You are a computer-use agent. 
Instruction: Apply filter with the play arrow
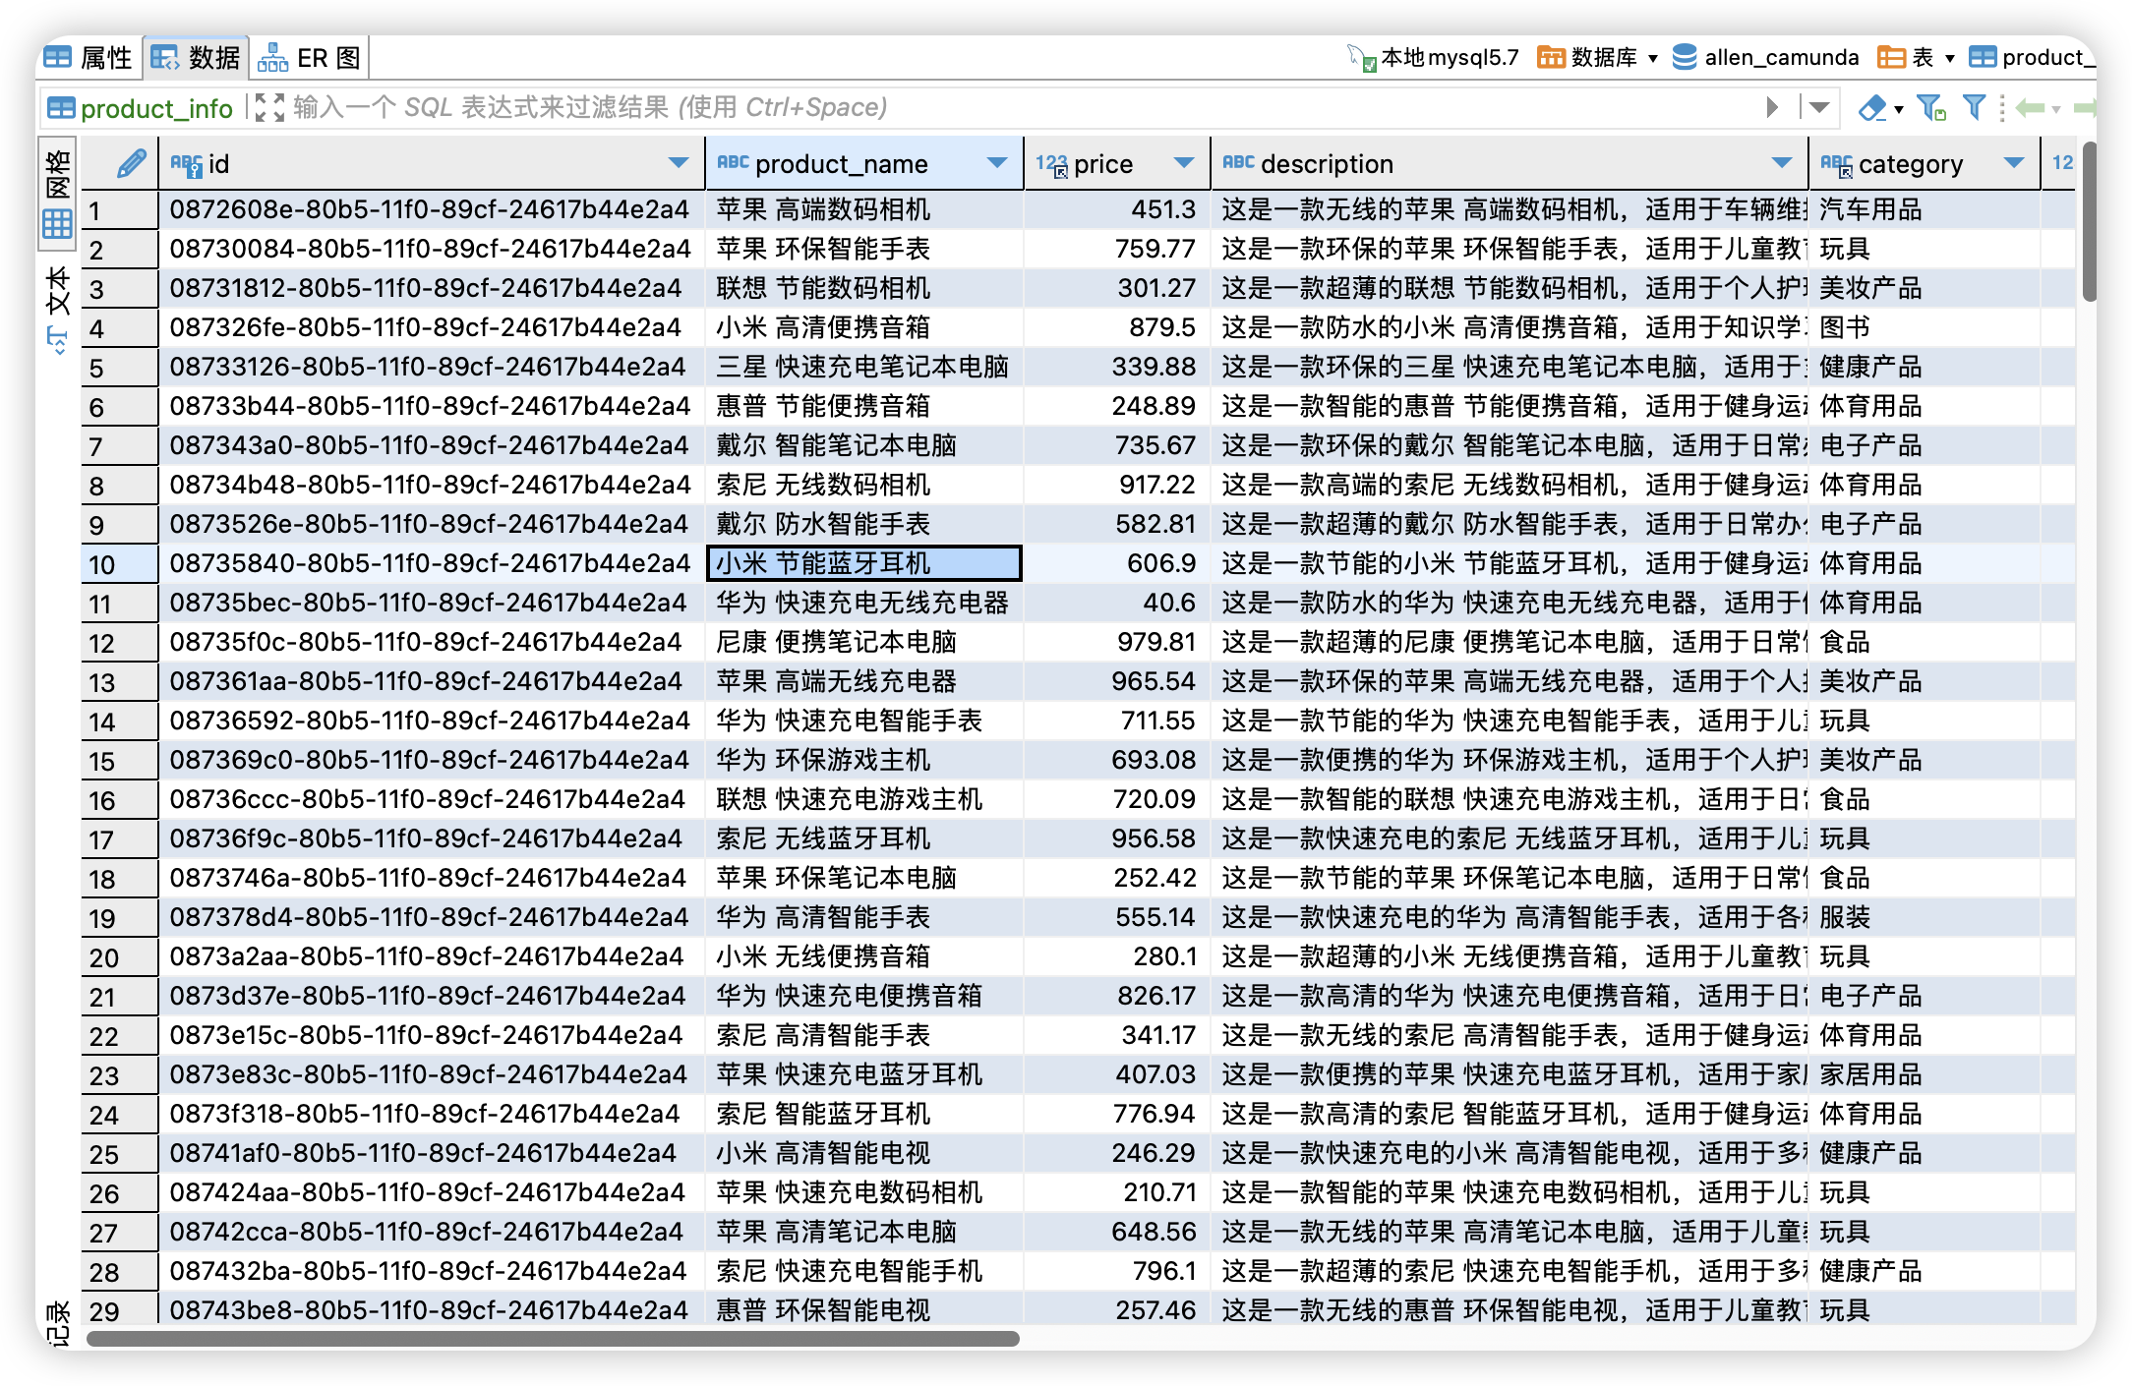tap(1773, 107)
